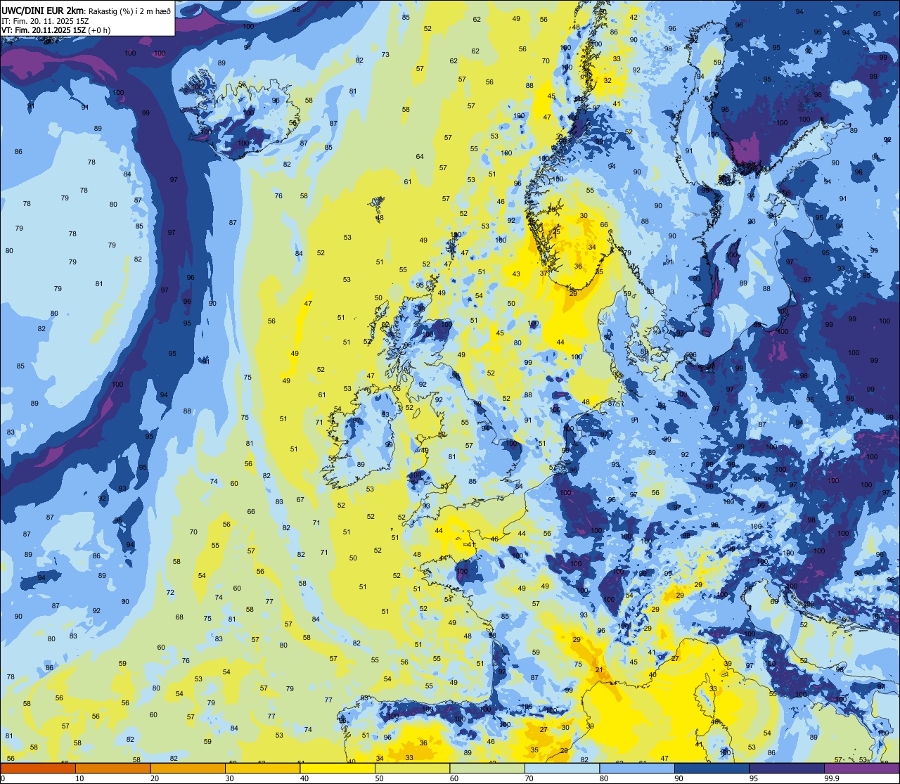Pick the 80–90% medium blue legend swatch
Screen dimensions: 900x784
[x=637, y=769]
